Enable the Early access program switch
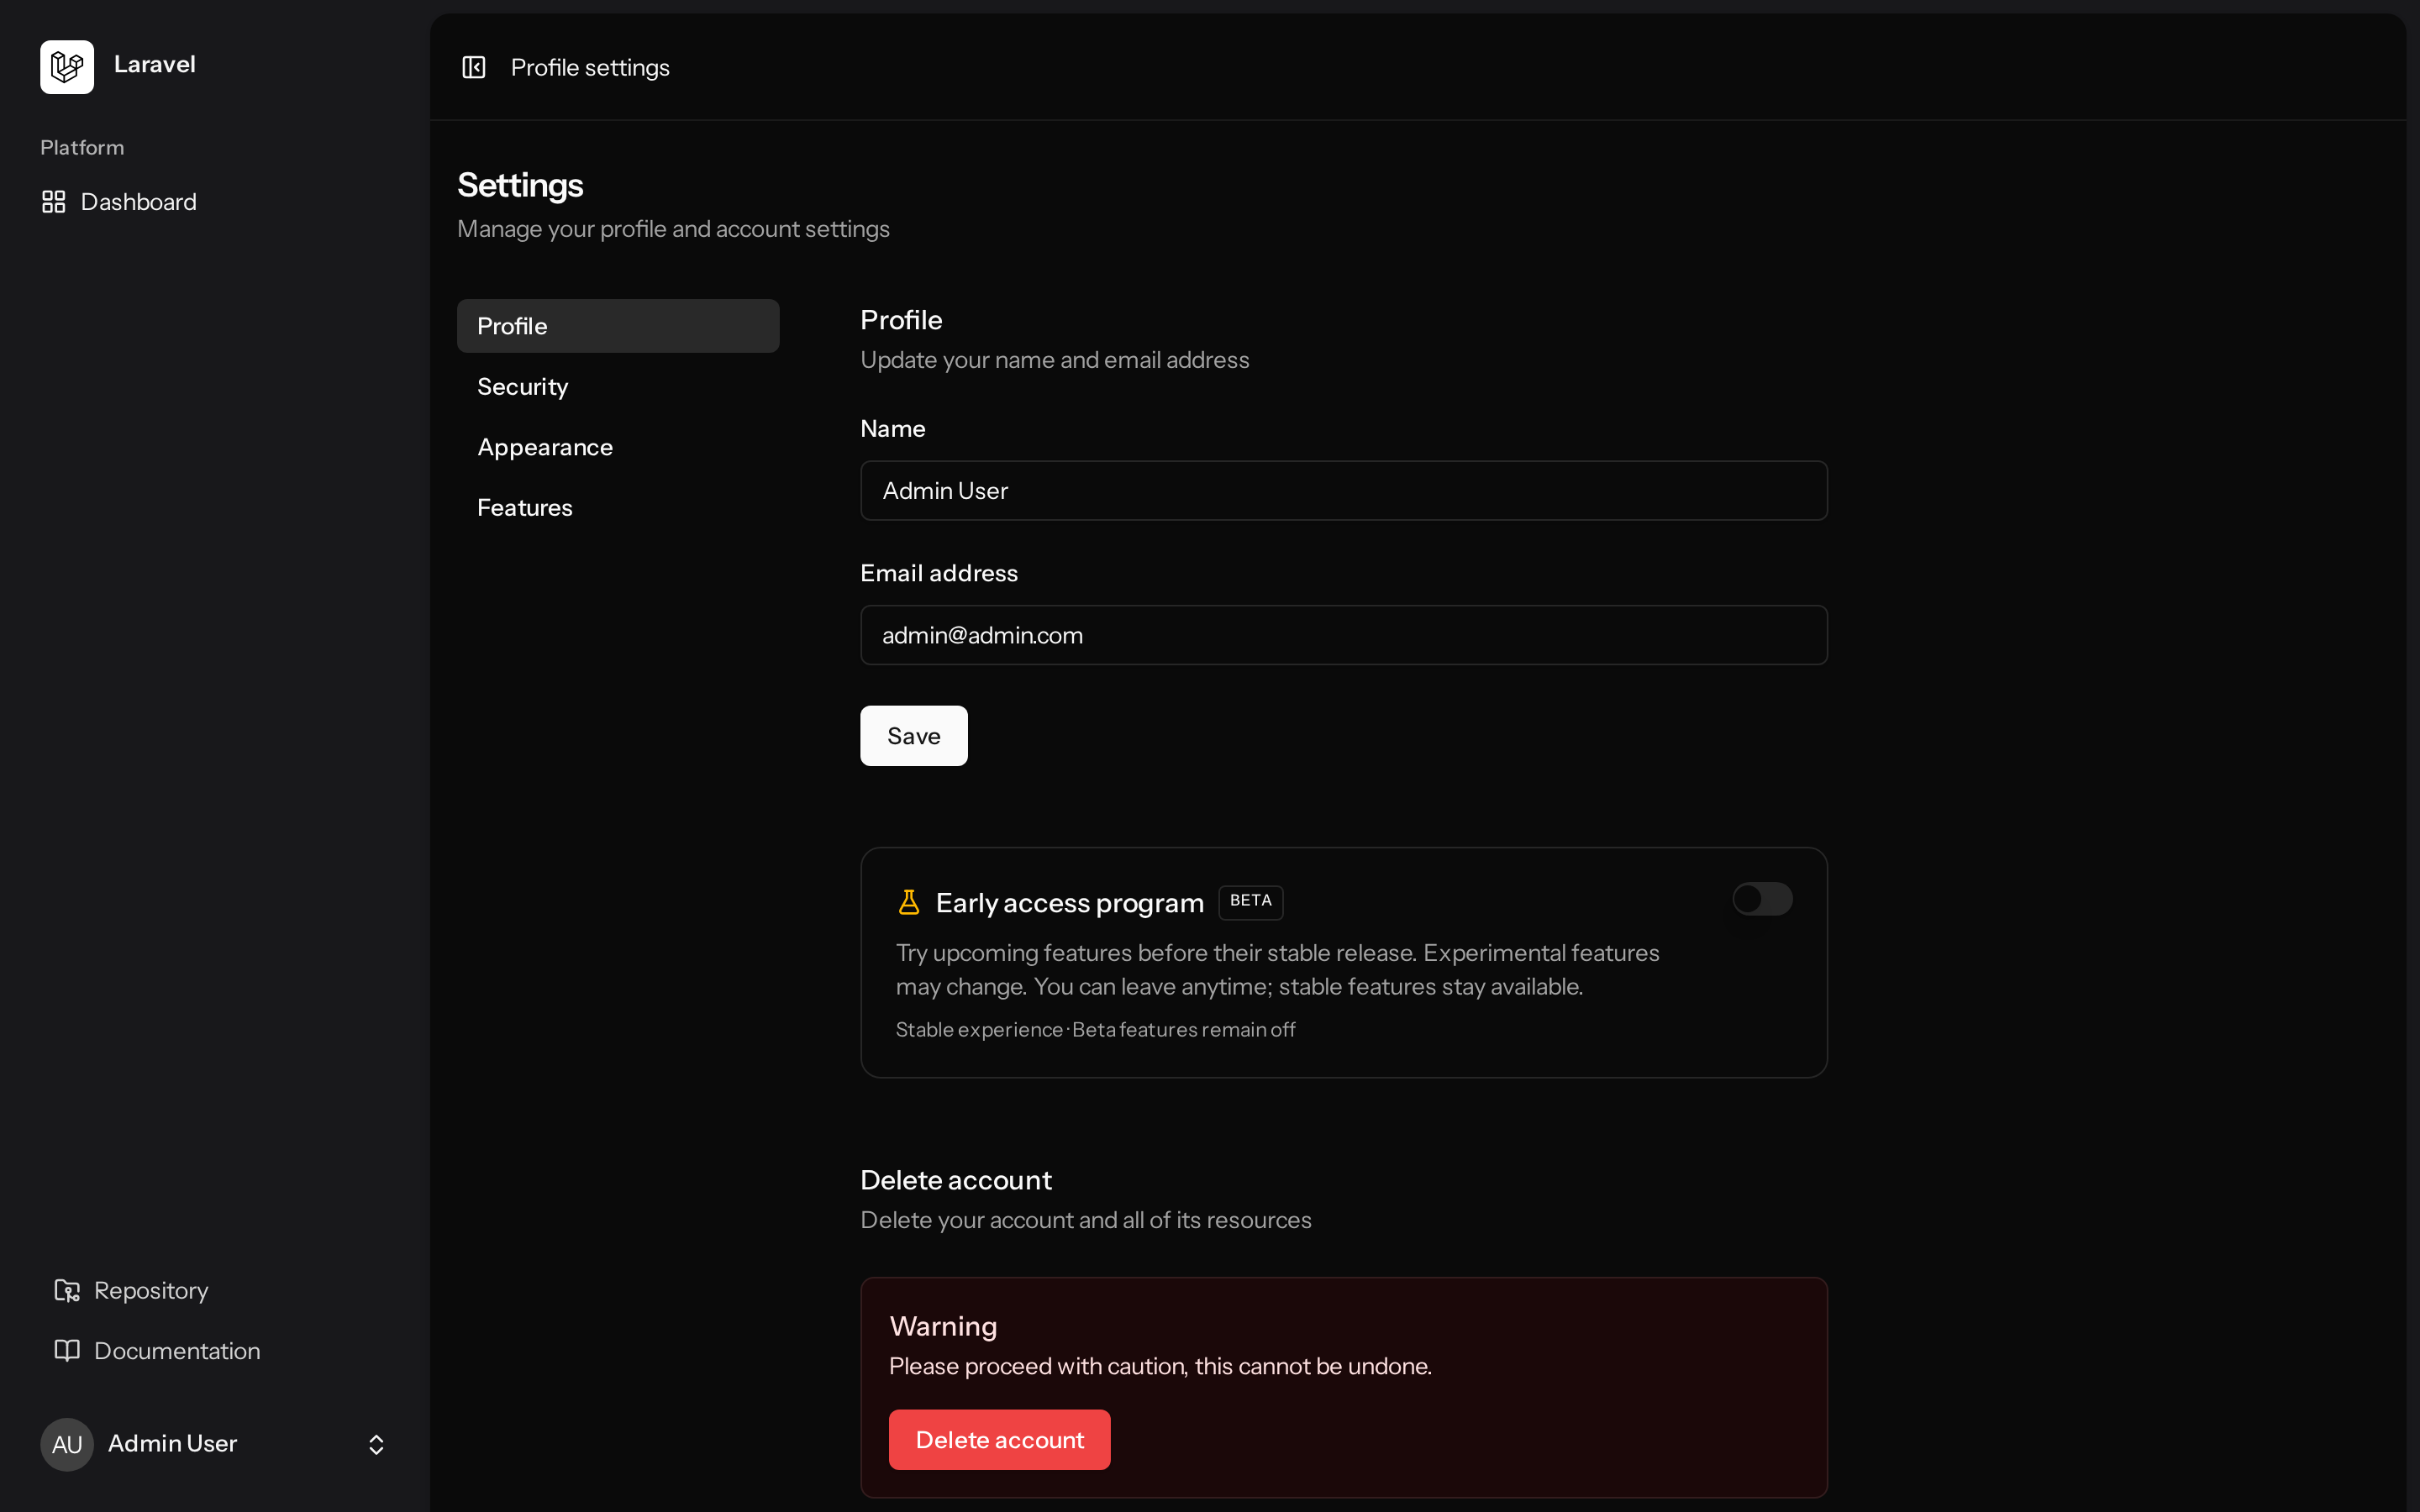Screen dimensions: 2420x1512 pyautogui.click(x=1762, y=899)
